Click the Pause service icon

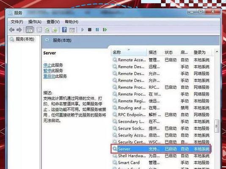pyautogui.click(x=97, y=30)
